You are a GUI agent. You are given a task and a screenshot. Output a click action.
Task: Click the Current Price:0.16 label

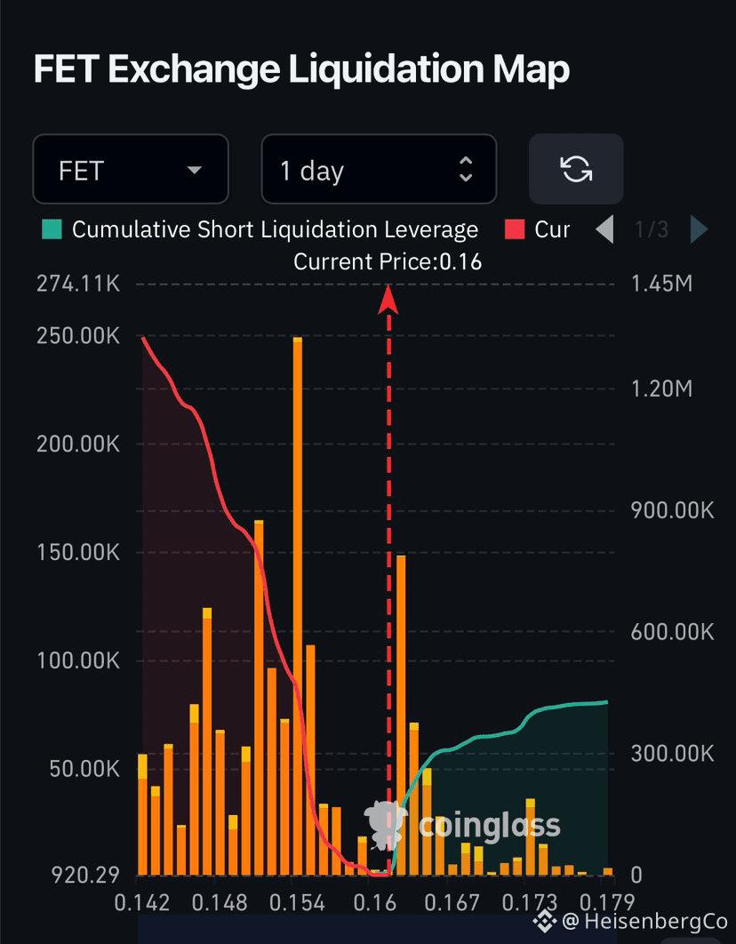pos(388,262)
